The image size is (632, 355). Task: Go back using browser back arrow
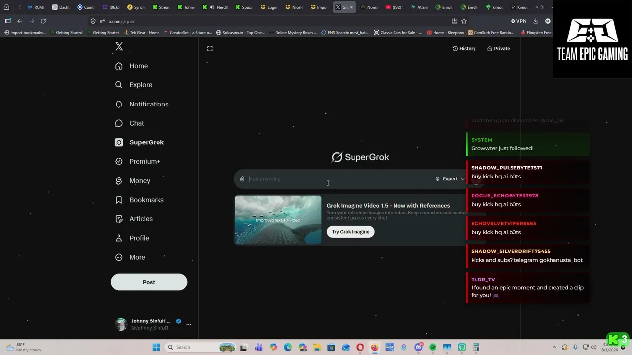20,21
